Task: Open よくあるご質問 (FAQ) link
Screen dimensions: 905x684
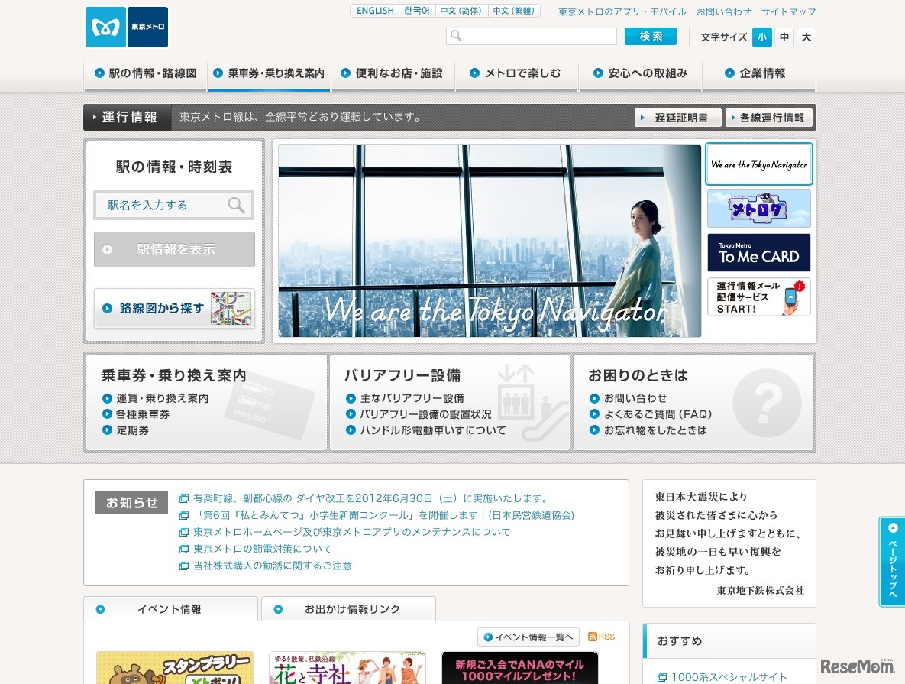Action: coord(658,414)
